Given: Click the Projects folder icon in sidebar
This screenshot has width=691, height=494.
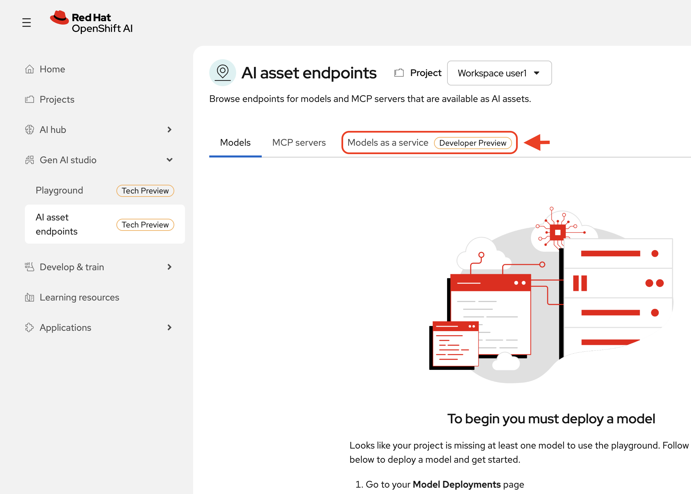Looking at the screenshot, I should click(30, 99).
